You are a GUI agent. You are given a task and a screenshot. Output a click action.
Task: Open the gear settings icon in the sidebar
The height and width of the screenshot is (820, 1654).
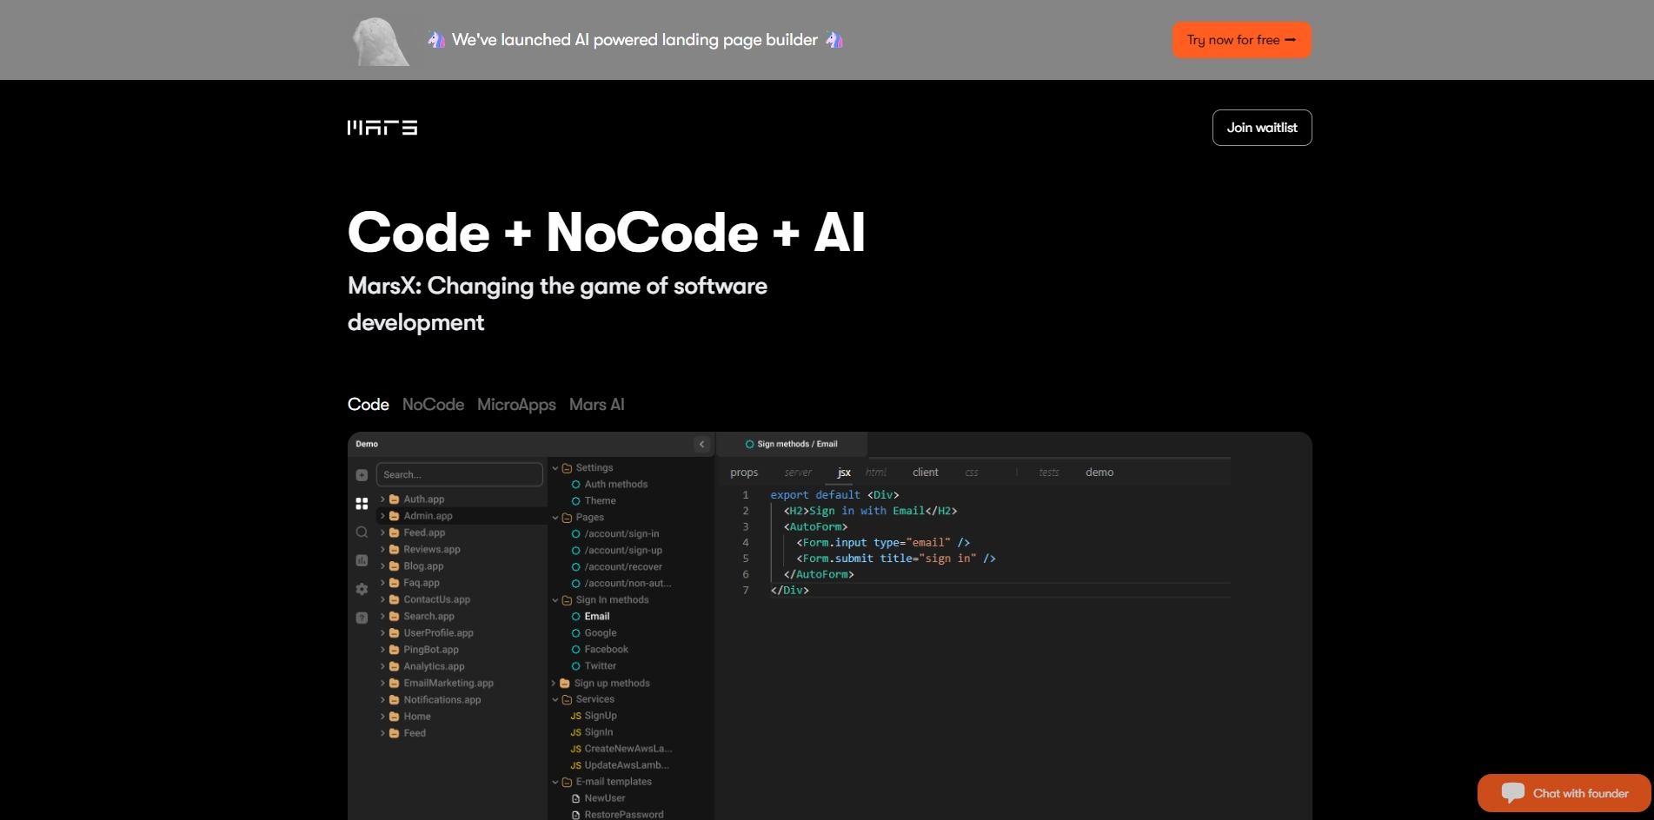point(362,589)
